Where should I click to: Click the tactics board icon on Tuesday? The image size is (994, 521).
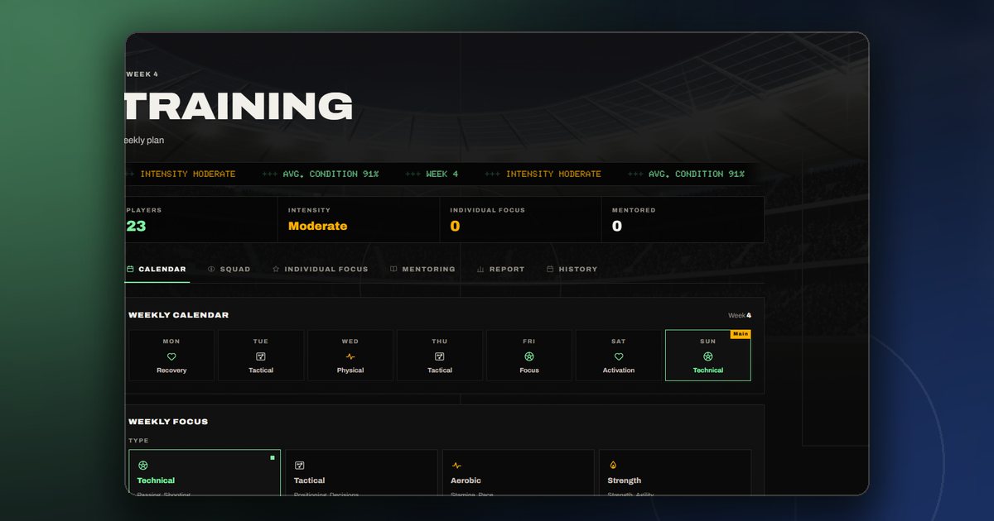coord(261,356)
